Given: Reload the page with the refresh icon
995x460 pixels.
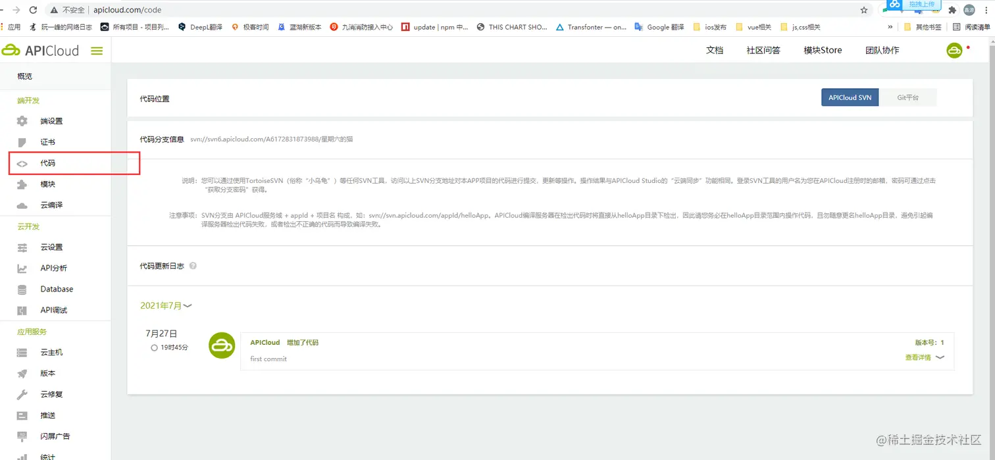Looking at the screenshot, I should 35,10.
